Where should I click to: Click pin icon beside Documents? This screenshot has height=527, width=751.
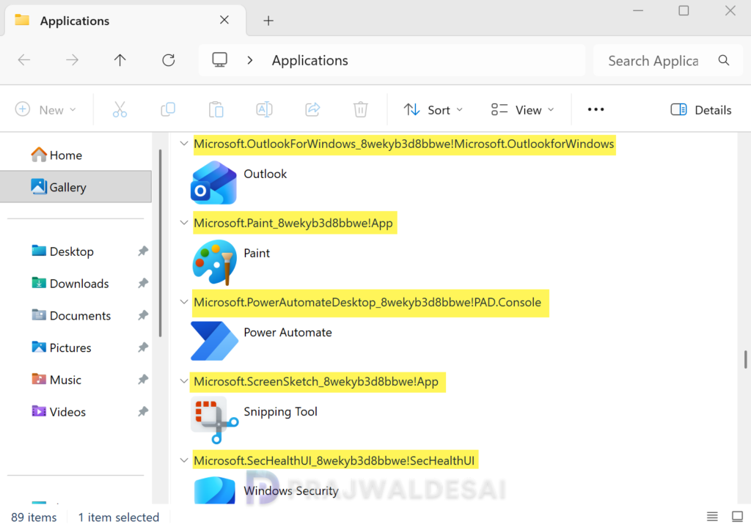click(x=143, y=315)
